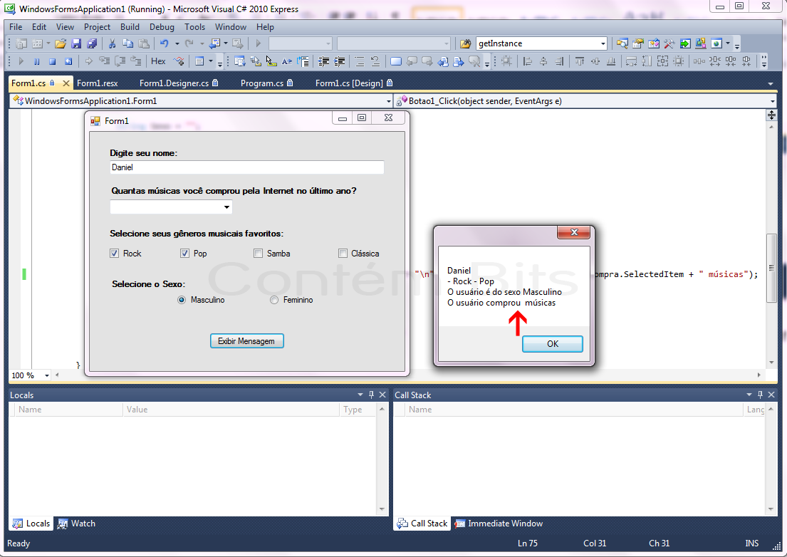787x557 pixels.
Task: Toggle Hex display in debug toolbar
Action: pos(158,61)
